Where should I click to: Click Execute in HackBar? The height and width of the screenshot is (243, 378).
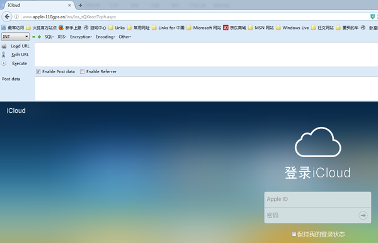click(x=20, y=63)
